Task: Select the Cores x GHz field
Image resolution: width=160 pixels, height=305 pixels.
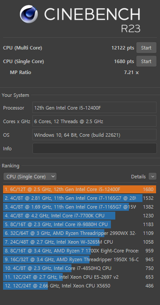Action: pos(94,121)
